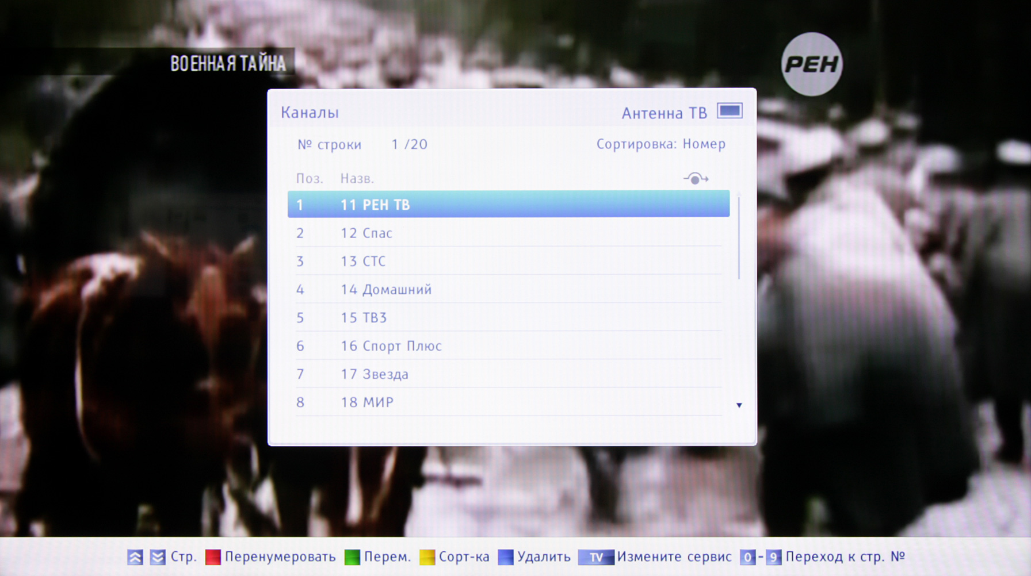Click the page down double-arrow icon

[x=158, y=557]
